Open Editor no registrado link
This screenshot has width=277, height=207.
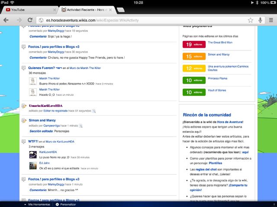[x=55, y=111]
